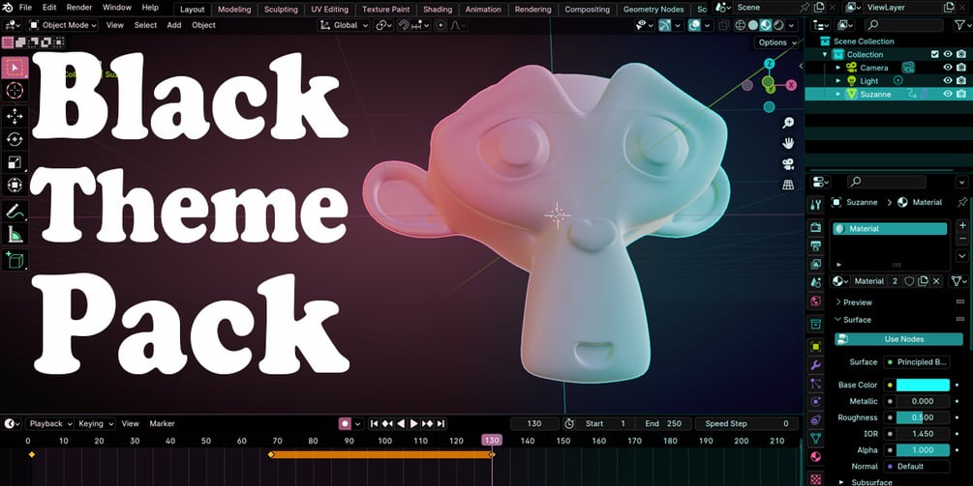Click the Roughness 0.500 slider
The image size is (973, 486).
point(923,417)
